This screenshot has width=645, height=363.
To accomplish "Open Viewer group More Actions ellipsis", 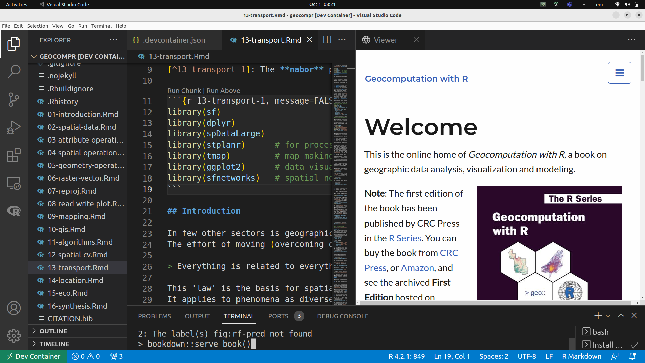I will (x=632, y=40).
